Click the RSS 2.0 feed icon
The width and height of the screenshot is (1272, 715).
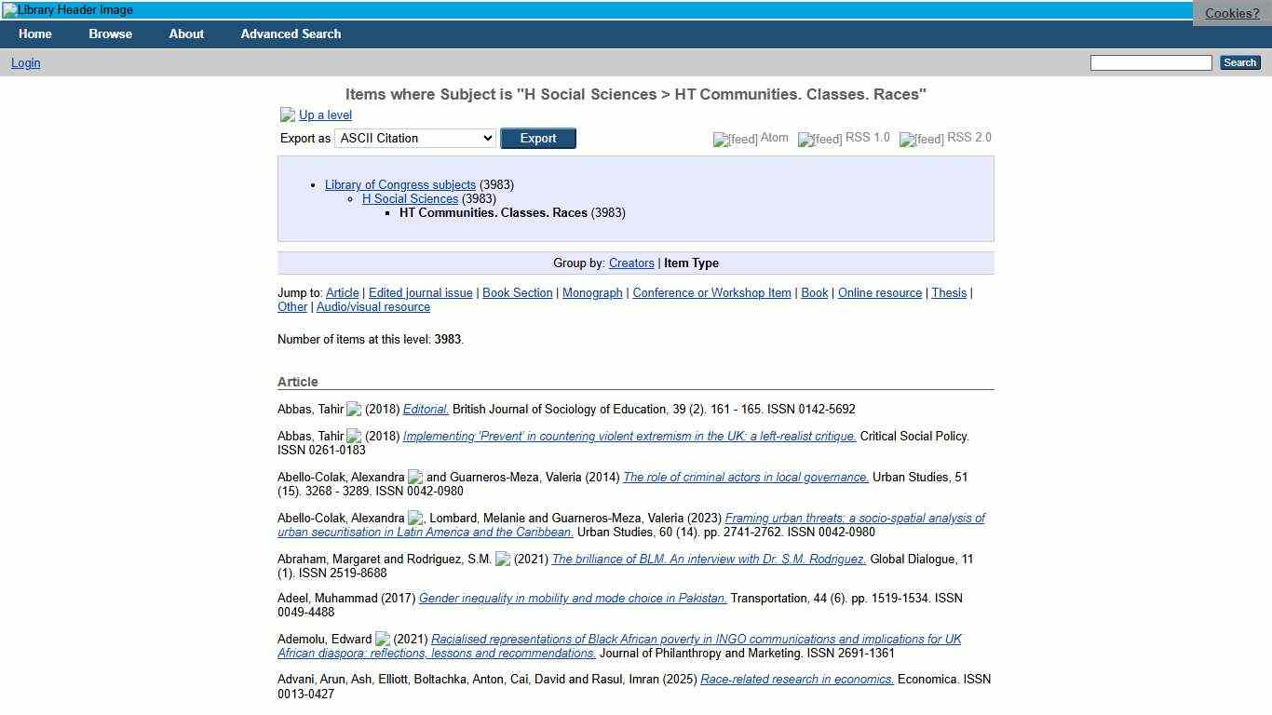point(921,140)
